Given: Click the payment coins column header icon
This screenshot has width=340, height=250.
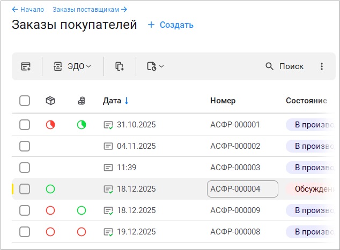Looking at the screenshot, I should coord(82,101).
